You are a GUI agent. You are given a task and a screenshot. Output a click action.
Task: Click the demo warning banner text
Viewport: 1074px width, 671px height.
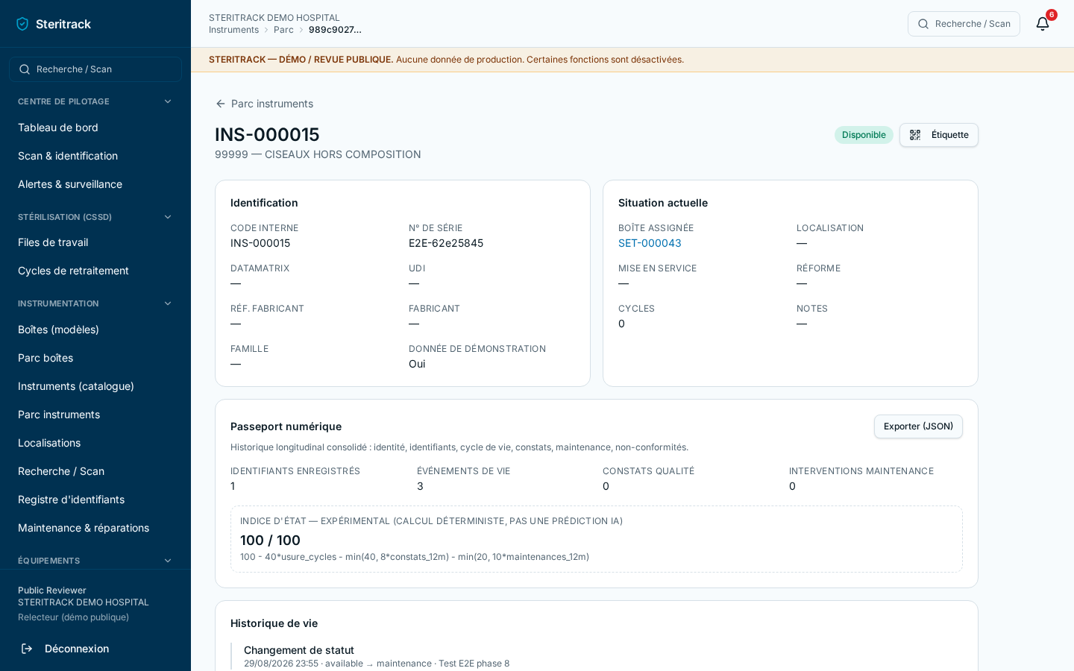(x=446, y=60)
